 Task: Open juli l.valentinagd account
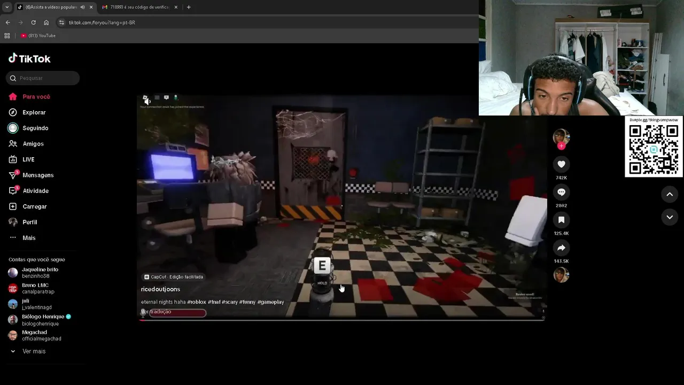tap(30, 304)
